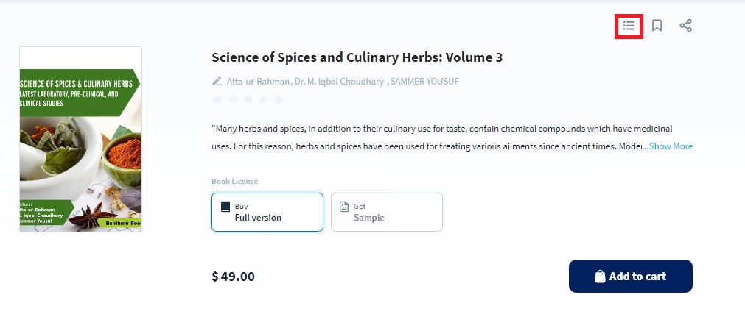Click the pencil icon beside the authors
Screen dimensions: 745x317
[x=217, y=81]
